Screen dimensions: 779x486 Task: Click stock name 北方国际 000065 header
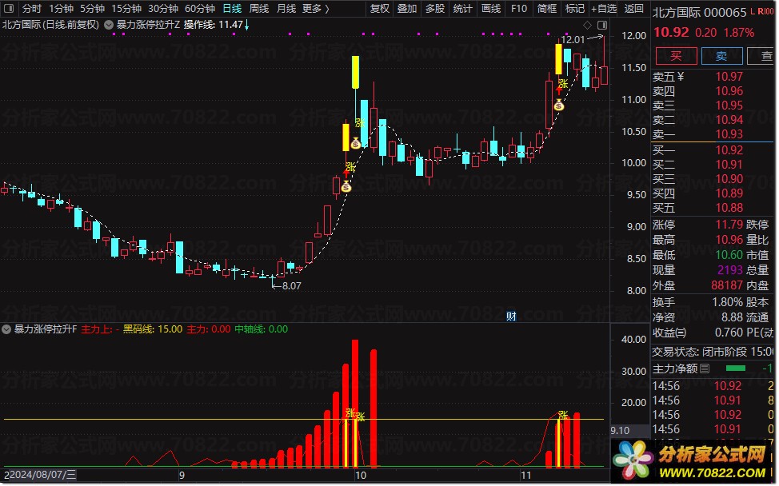coord(699,13)
